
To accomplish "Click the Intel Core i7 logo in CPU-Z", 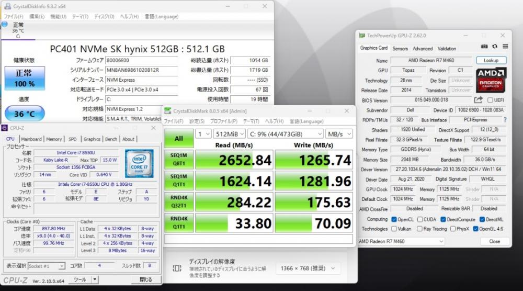I will coord(139,163).
